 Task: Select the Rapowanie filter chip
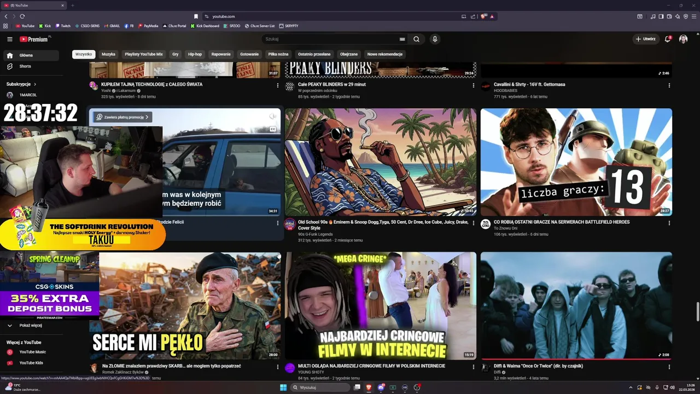221,54
